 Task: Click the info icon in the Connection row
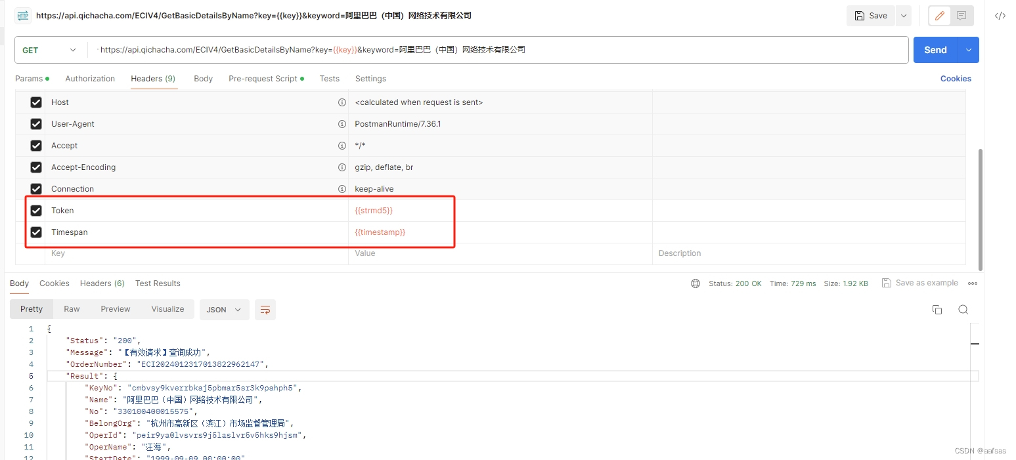[x=342, y=189]
